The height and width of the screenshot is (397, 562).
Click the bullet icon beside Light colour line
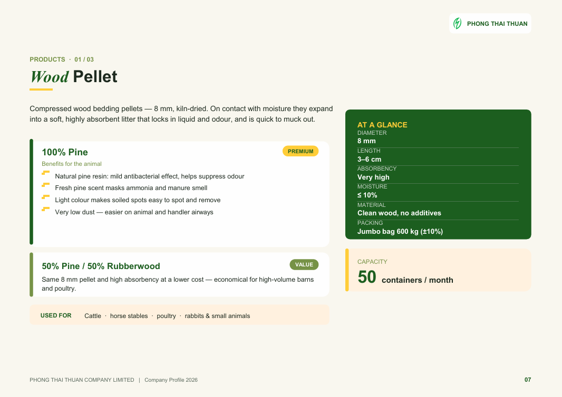point(45,197)
